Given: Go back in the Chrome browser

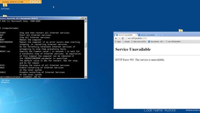Looking at the screenshot, I should [x=116, y=38].
